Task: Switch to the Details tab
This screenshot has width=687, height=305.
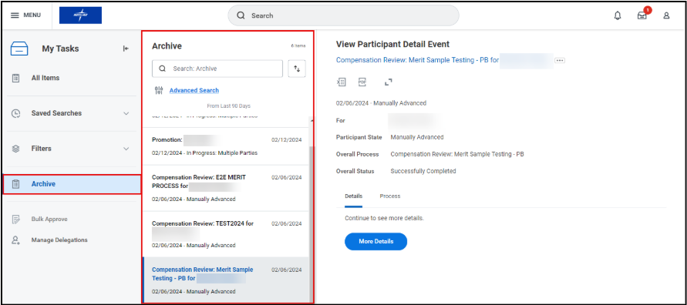Action: point(354,196)
